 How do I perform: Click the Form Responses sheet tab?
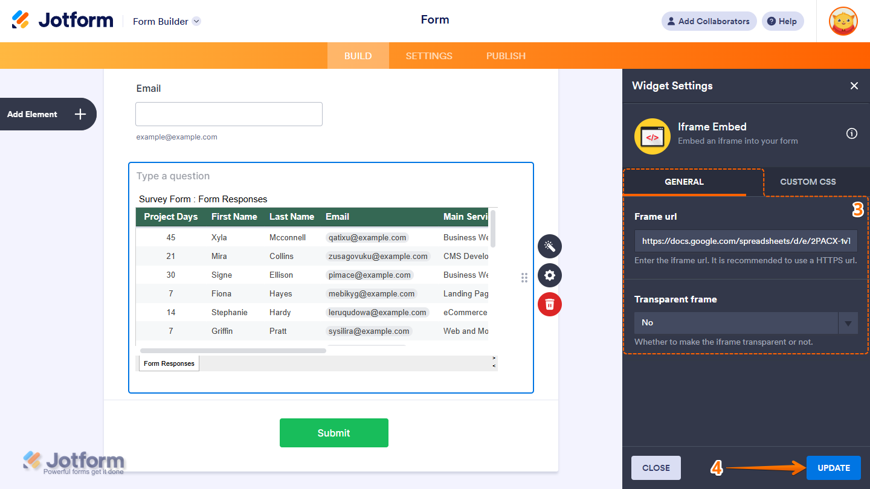click(169, 363)
